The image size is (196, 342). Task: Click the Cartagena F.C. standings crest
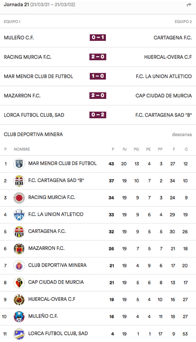pos(19,232)
